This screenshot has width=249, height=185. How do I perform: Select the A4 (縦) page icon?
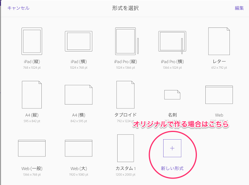point(32,95)
